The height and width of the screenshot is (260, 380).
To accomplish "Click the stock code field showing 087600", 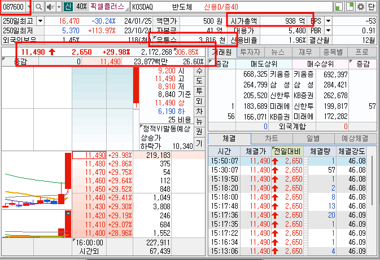I will (x=14, y=7).
